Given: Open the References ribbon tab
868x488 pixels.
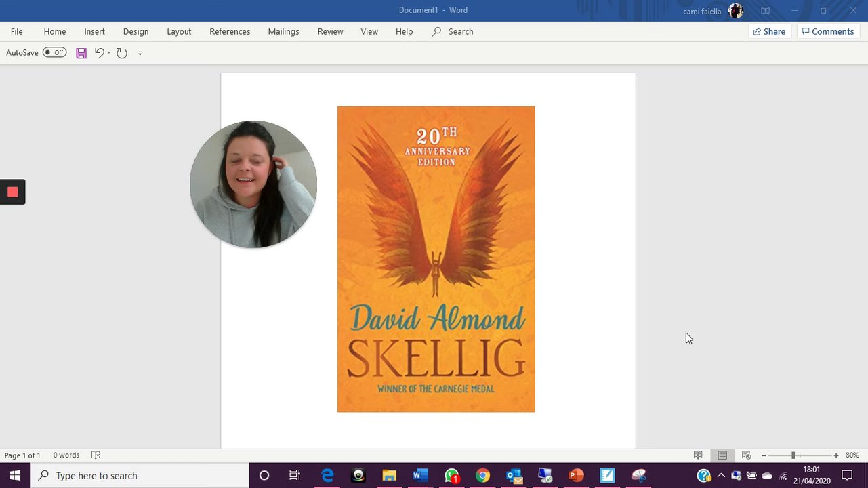Looking at the screenshot, I should 230,31.
